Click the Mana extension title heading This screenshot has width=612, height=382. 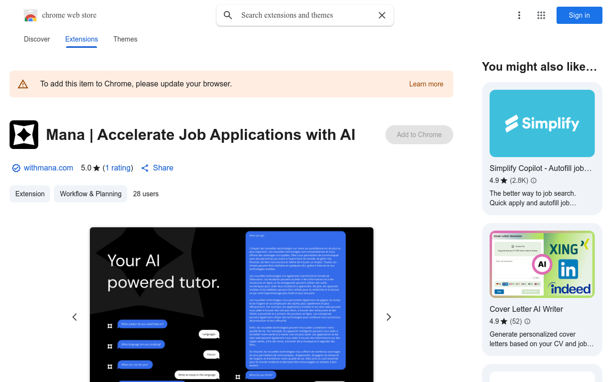pyautogui.click(x=201, y=135)
